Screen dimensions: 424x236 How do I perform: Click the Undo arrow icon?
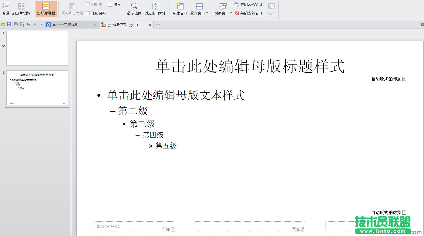click(x=28, y=25)
